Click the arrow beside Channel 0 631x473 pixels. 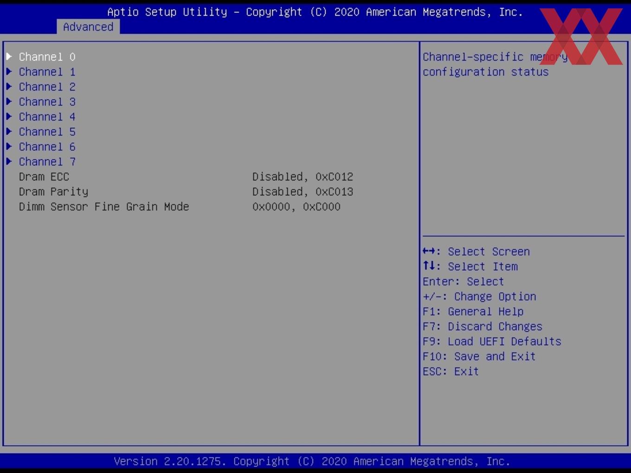coord(9,57)
